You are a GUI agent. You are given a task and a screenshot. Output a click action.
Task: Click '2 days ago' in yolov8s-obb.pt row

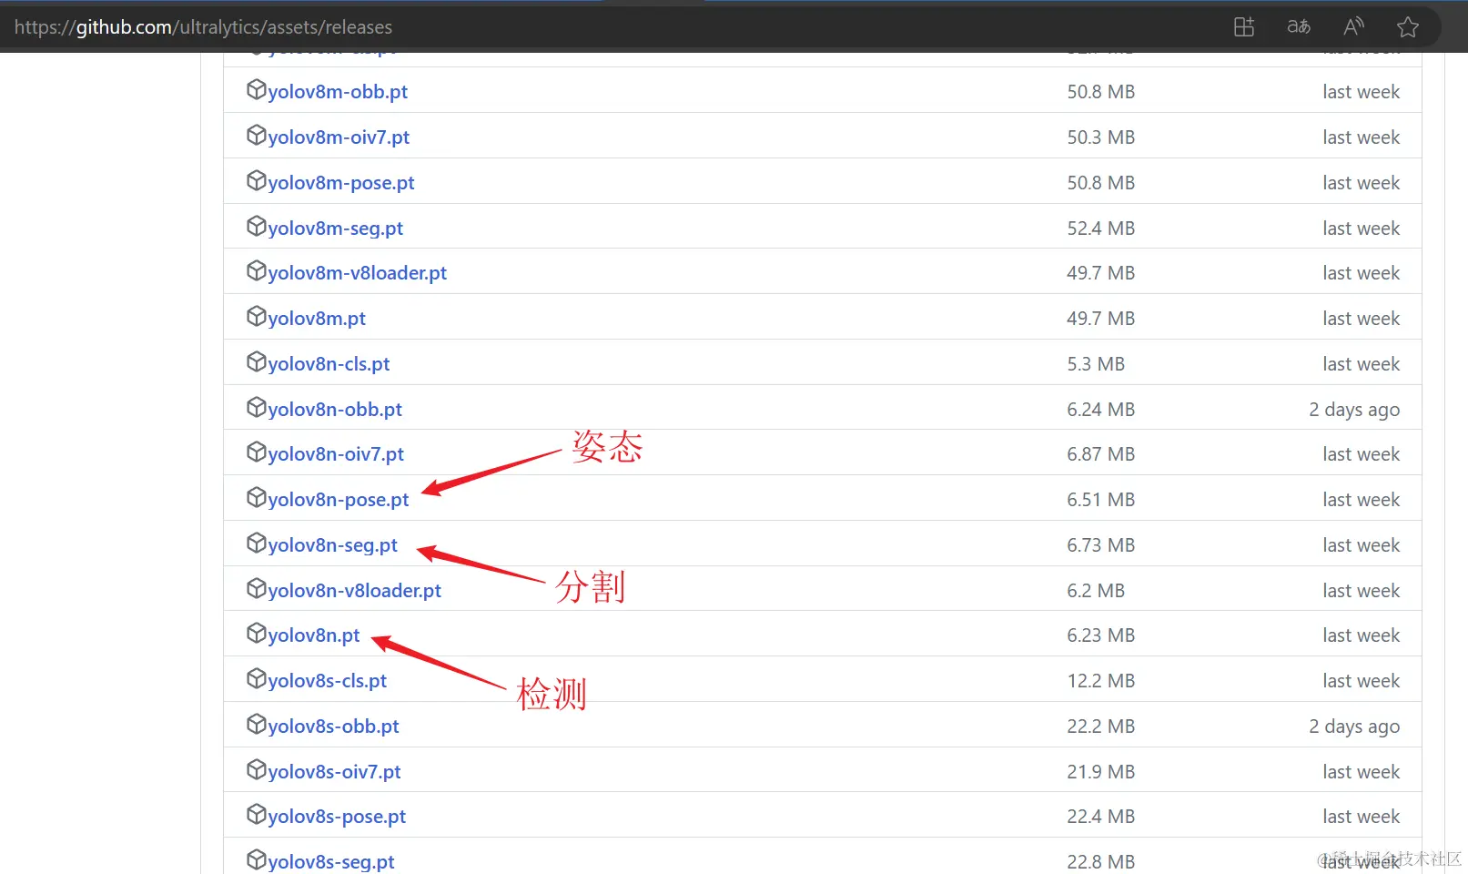click(1354, 727)
